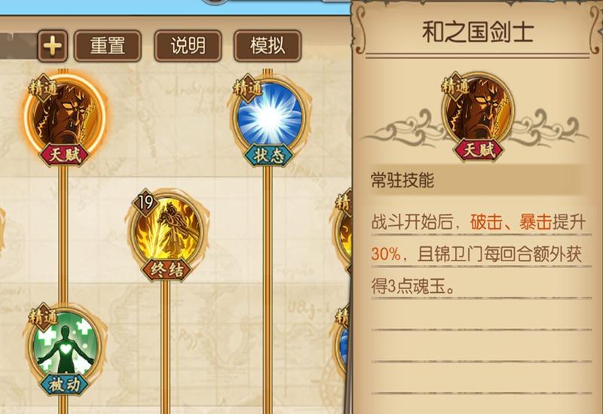The image size is (603, 414).
Task: Click the 被动 blue label ribbon
Action: pos(64,385)
